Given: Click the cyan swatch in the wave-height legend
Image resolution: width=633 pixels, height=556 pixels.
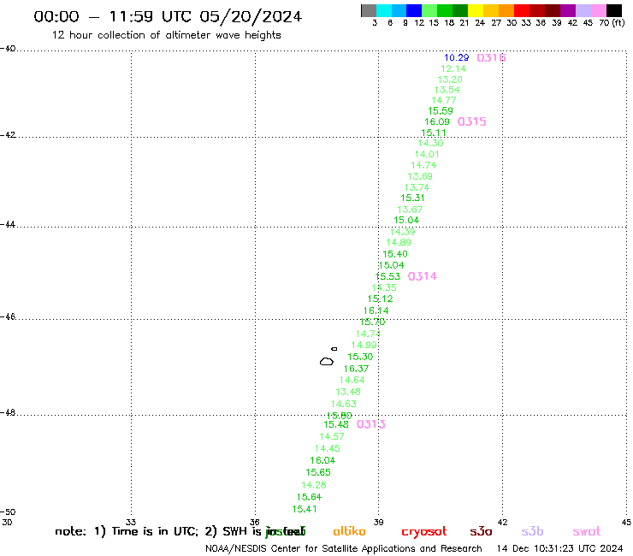Looking at the screenshot, I should coord(384,10).
